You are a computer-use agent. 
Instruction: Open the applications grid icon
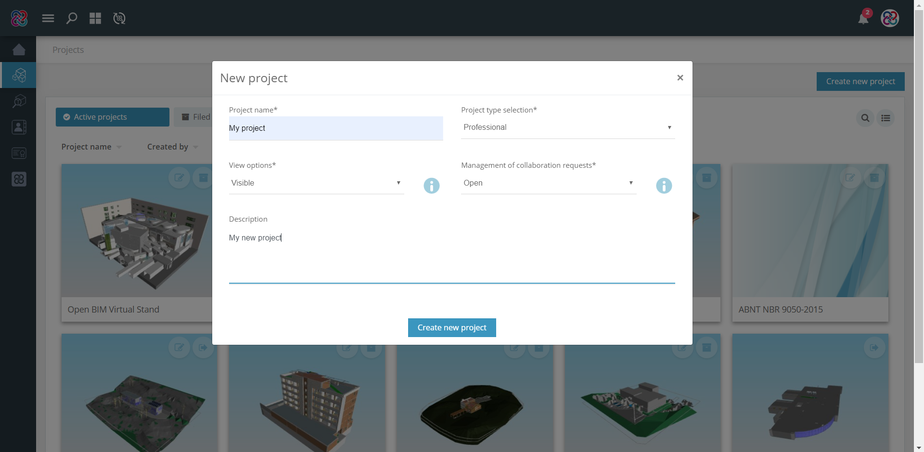[x=95, y=18]
